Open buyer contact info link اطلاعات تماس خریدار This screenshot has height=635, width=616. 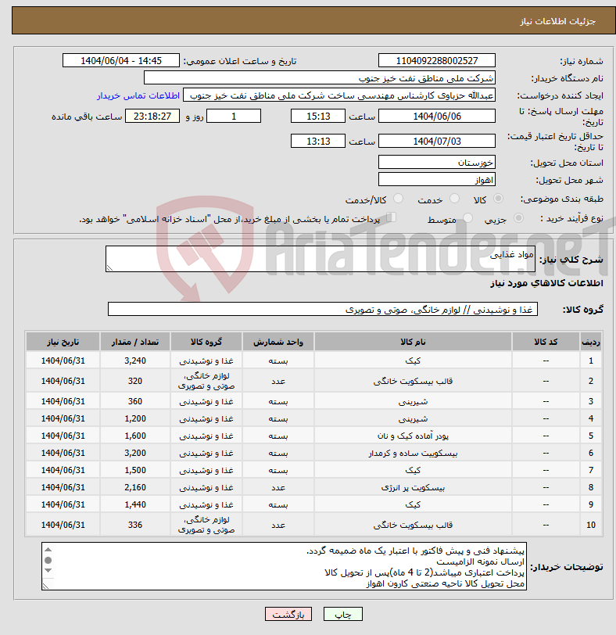pyautogui.click(x=138, y=95)
